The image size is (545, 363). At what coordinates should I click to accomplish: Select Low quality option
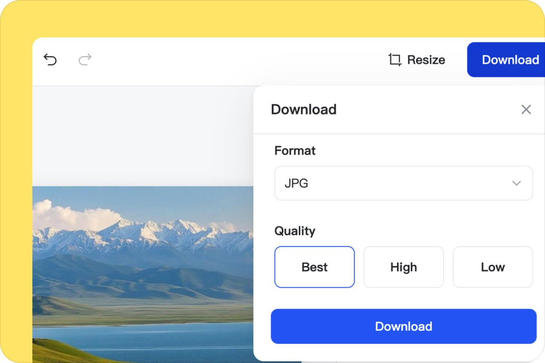tap(492, 267)
